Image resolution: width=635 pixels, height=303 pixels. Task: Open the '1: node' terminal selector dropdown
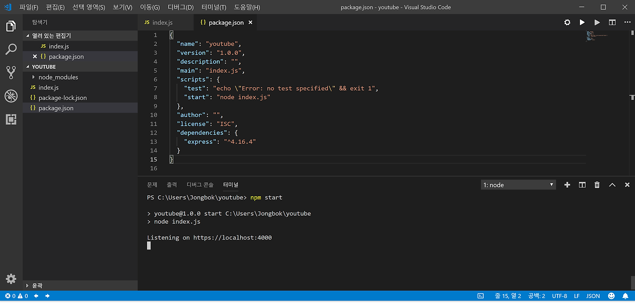point(518,185)
